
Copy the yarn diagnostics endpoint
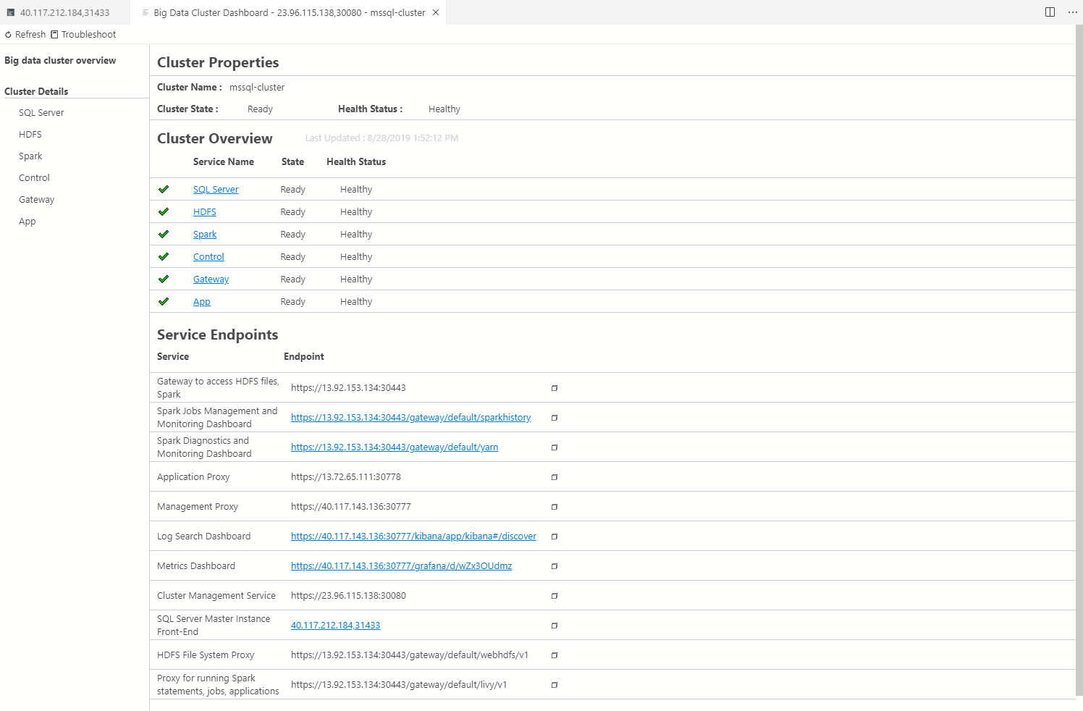point(555,447)
